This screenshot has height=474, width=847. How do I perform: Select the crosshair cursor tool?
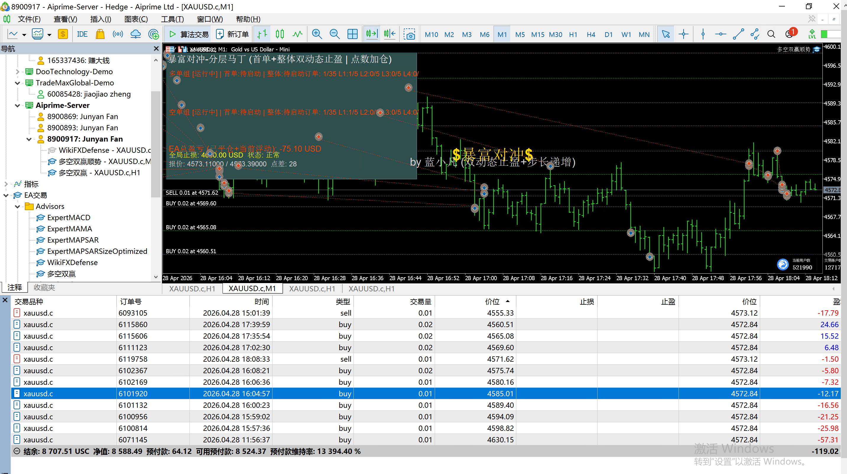click(683, 34)
